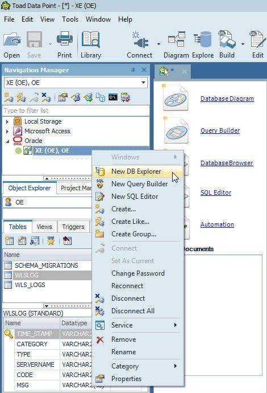This screenshot has height=393, width=267.
Task: Open the Build dropdown arrow
Action: [x=243, y=44]
